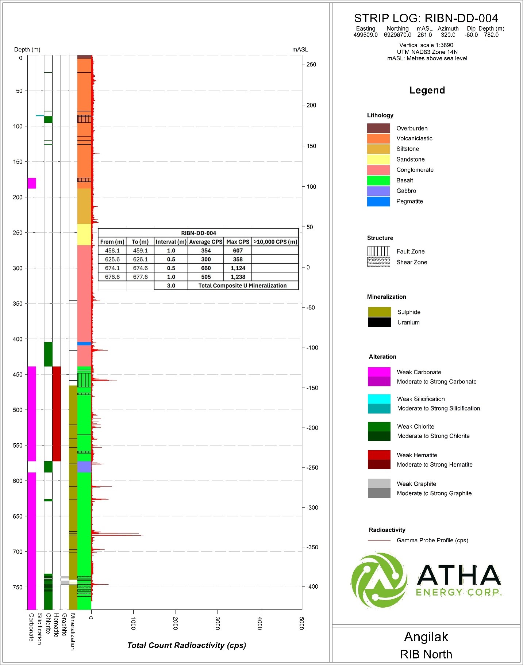The width and height of the screenshot is (523, 665).
Task: Select the Siltstone legend swatch
Action: [378, 149]
